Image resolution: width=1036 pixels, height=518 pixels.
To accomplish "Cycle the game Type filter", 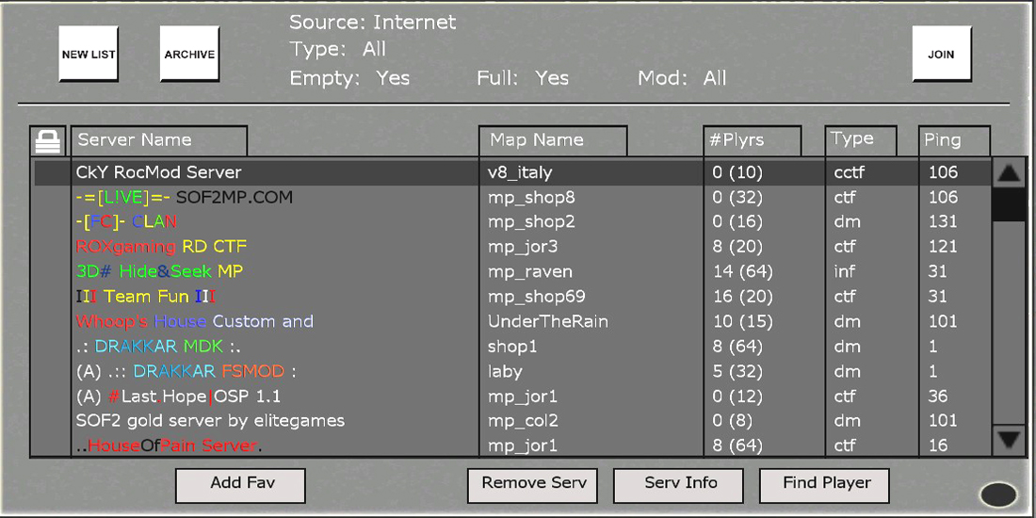I will (337, 49).
